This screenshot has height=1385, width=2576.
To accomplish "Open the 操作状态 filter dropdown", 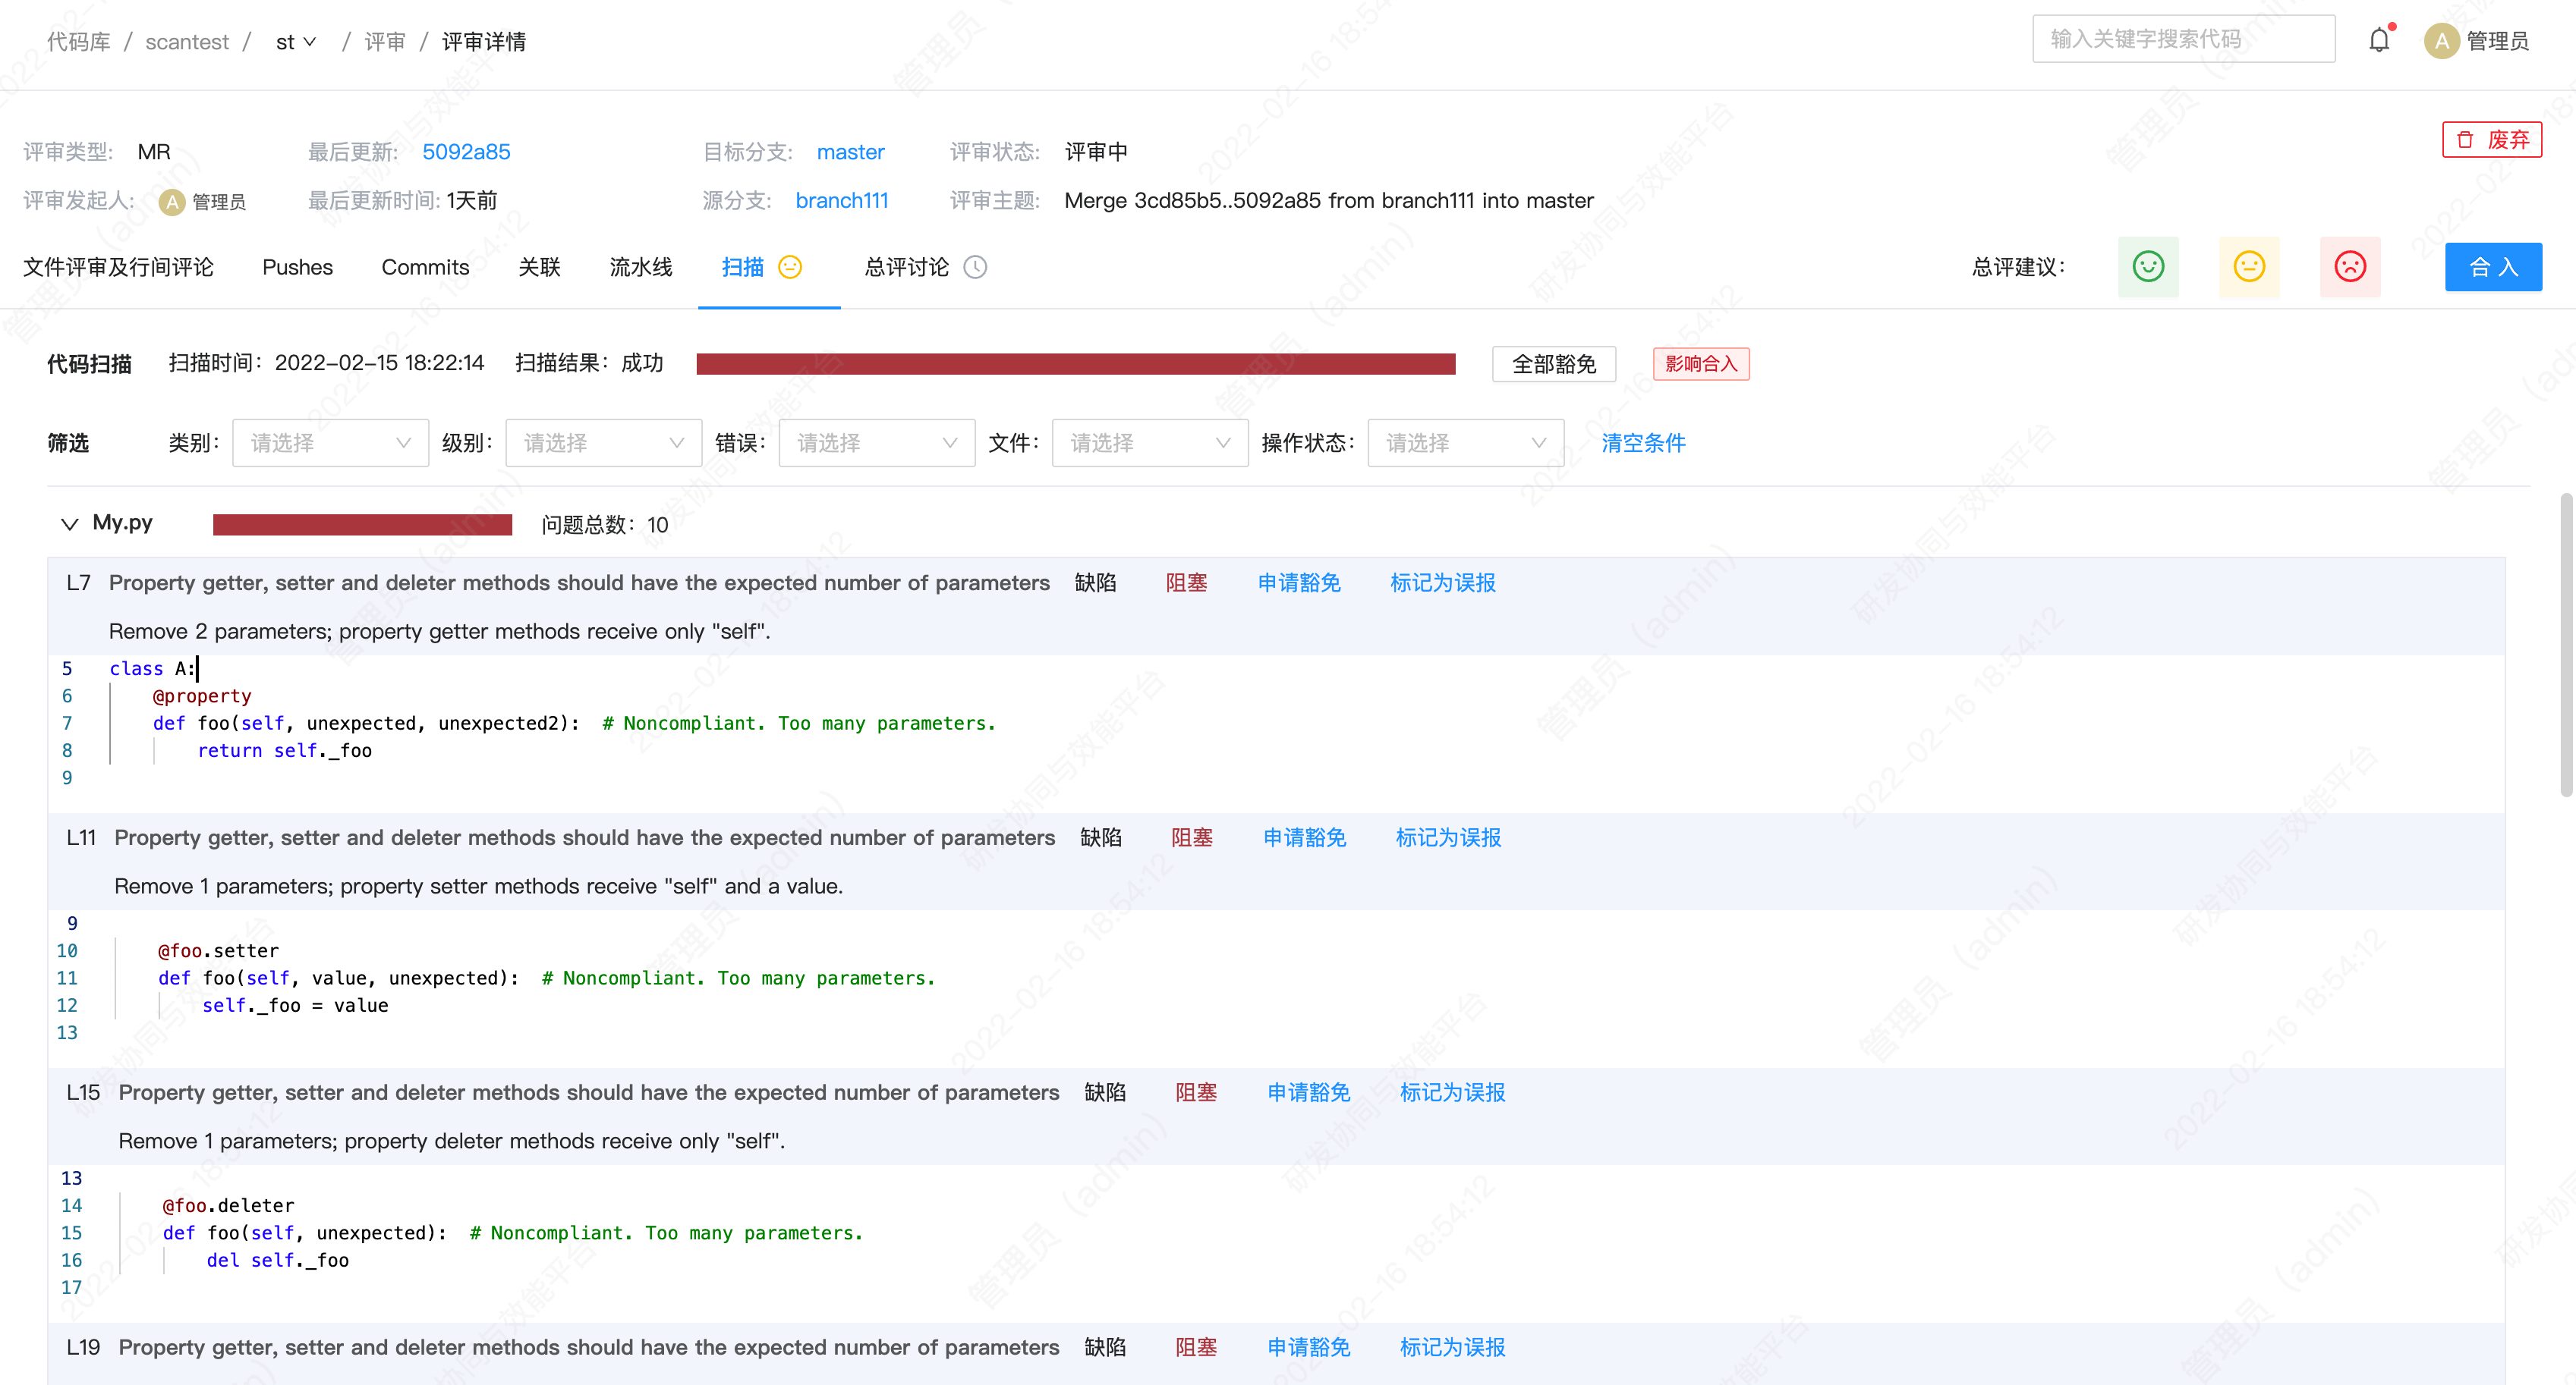I will tap(1465, 443).
